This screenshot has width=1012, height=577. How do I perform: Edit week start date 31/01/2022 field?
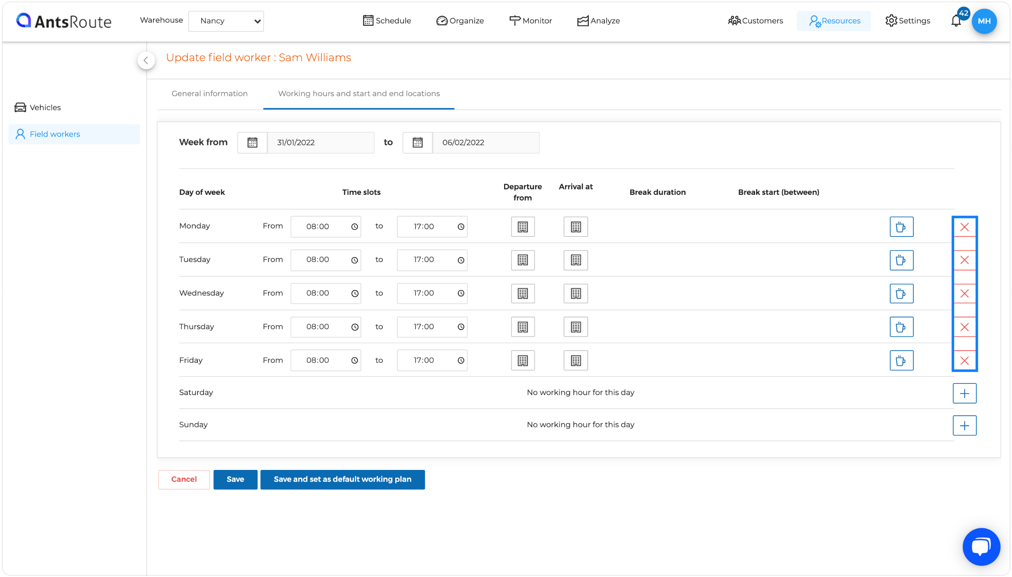point(320,143)
